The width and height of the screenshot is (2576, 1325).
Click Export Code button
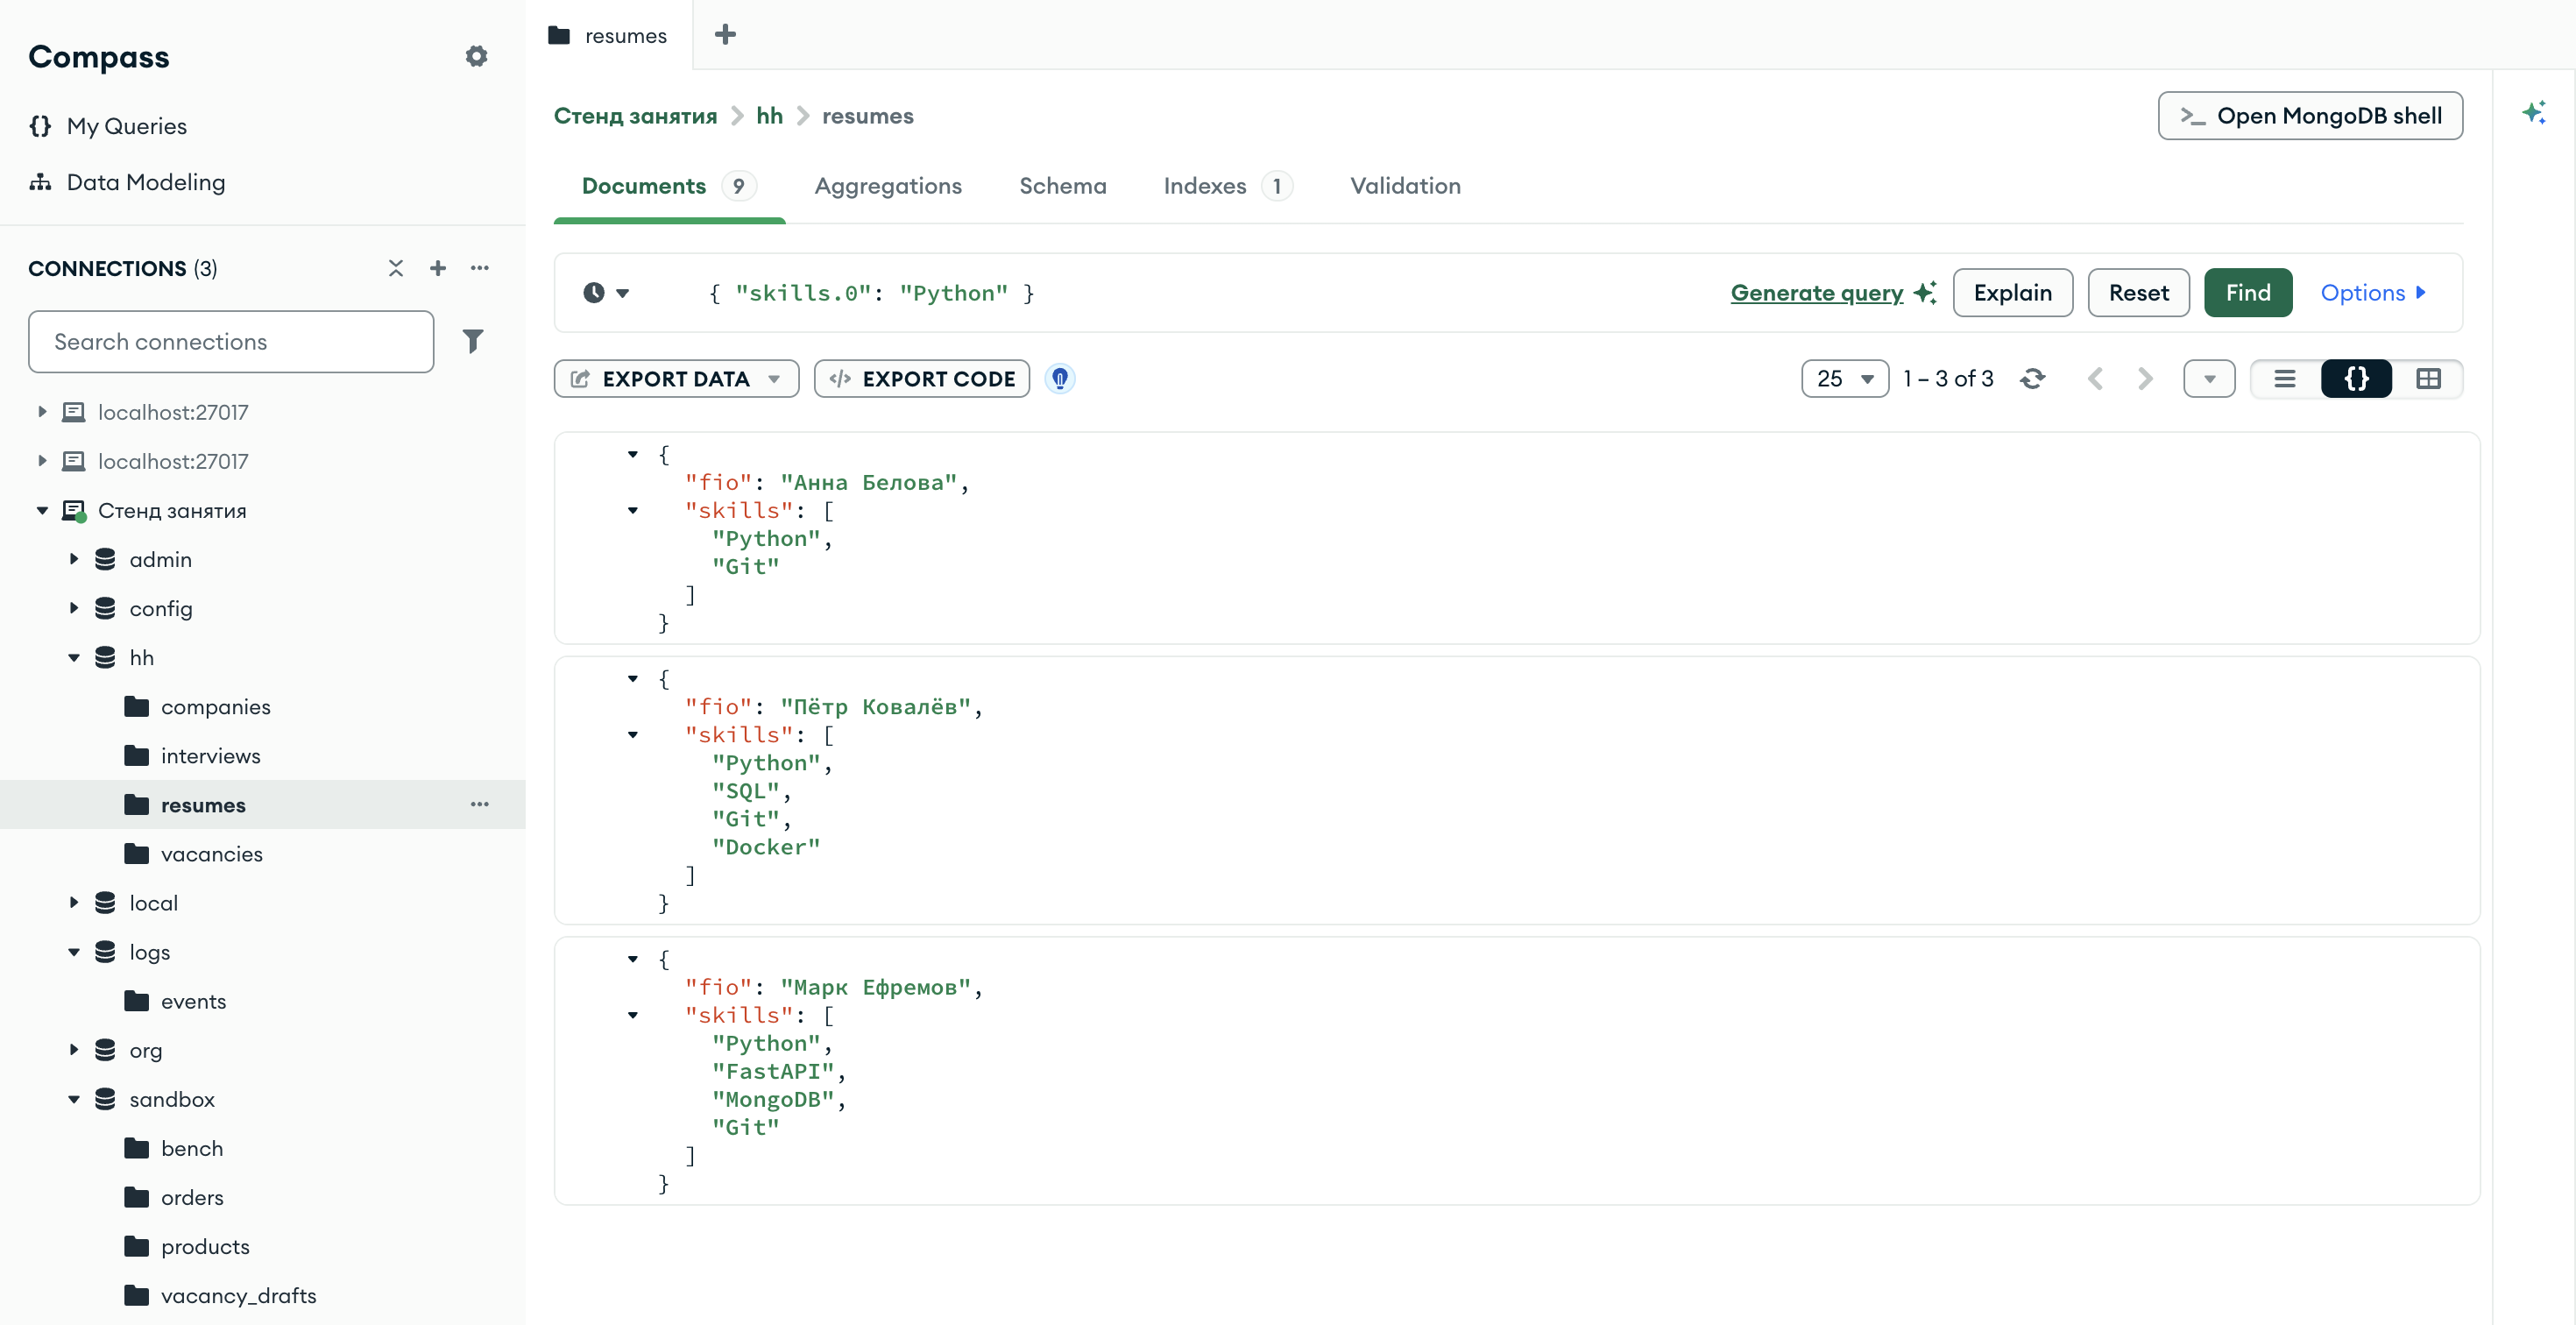pos(921,379)
